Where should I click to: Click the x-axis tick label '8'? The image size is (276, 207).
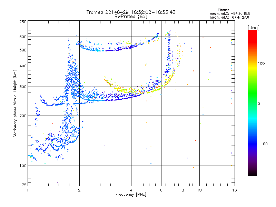pos(183,190)
